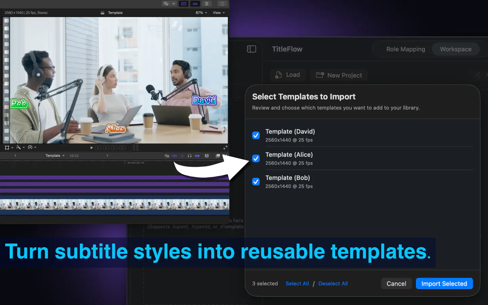Click the "Template (David)" row label
The image size is (488, 305).
point(290,131)
